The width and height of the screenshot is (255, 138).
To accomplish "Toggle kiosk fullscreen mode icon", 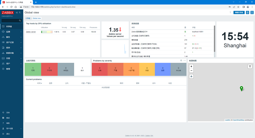I will pos(252,13).
